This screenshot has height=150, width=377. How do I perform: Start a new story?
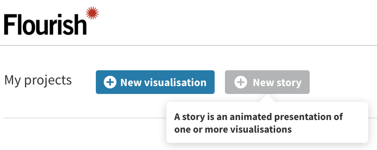[267, 82]
